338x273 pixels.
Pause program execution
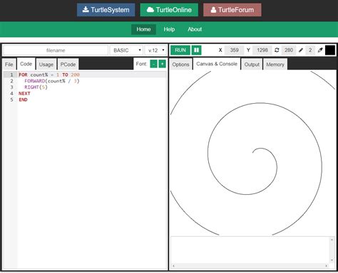[196, 50]
